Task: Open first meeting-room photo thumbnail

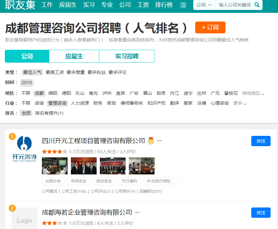Action: pos(55,166)
